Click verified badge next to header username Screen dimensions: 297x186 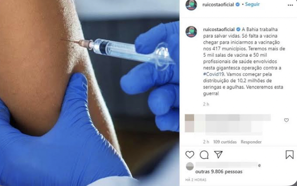237,5
